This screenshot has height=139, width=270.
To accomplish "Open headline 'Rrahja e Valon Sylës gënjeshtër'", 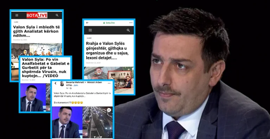I will coord(108,51).
